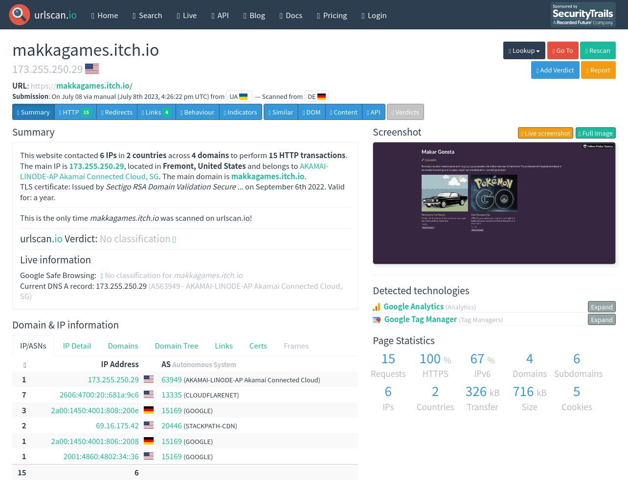Open the Content tab

[344, 112]
